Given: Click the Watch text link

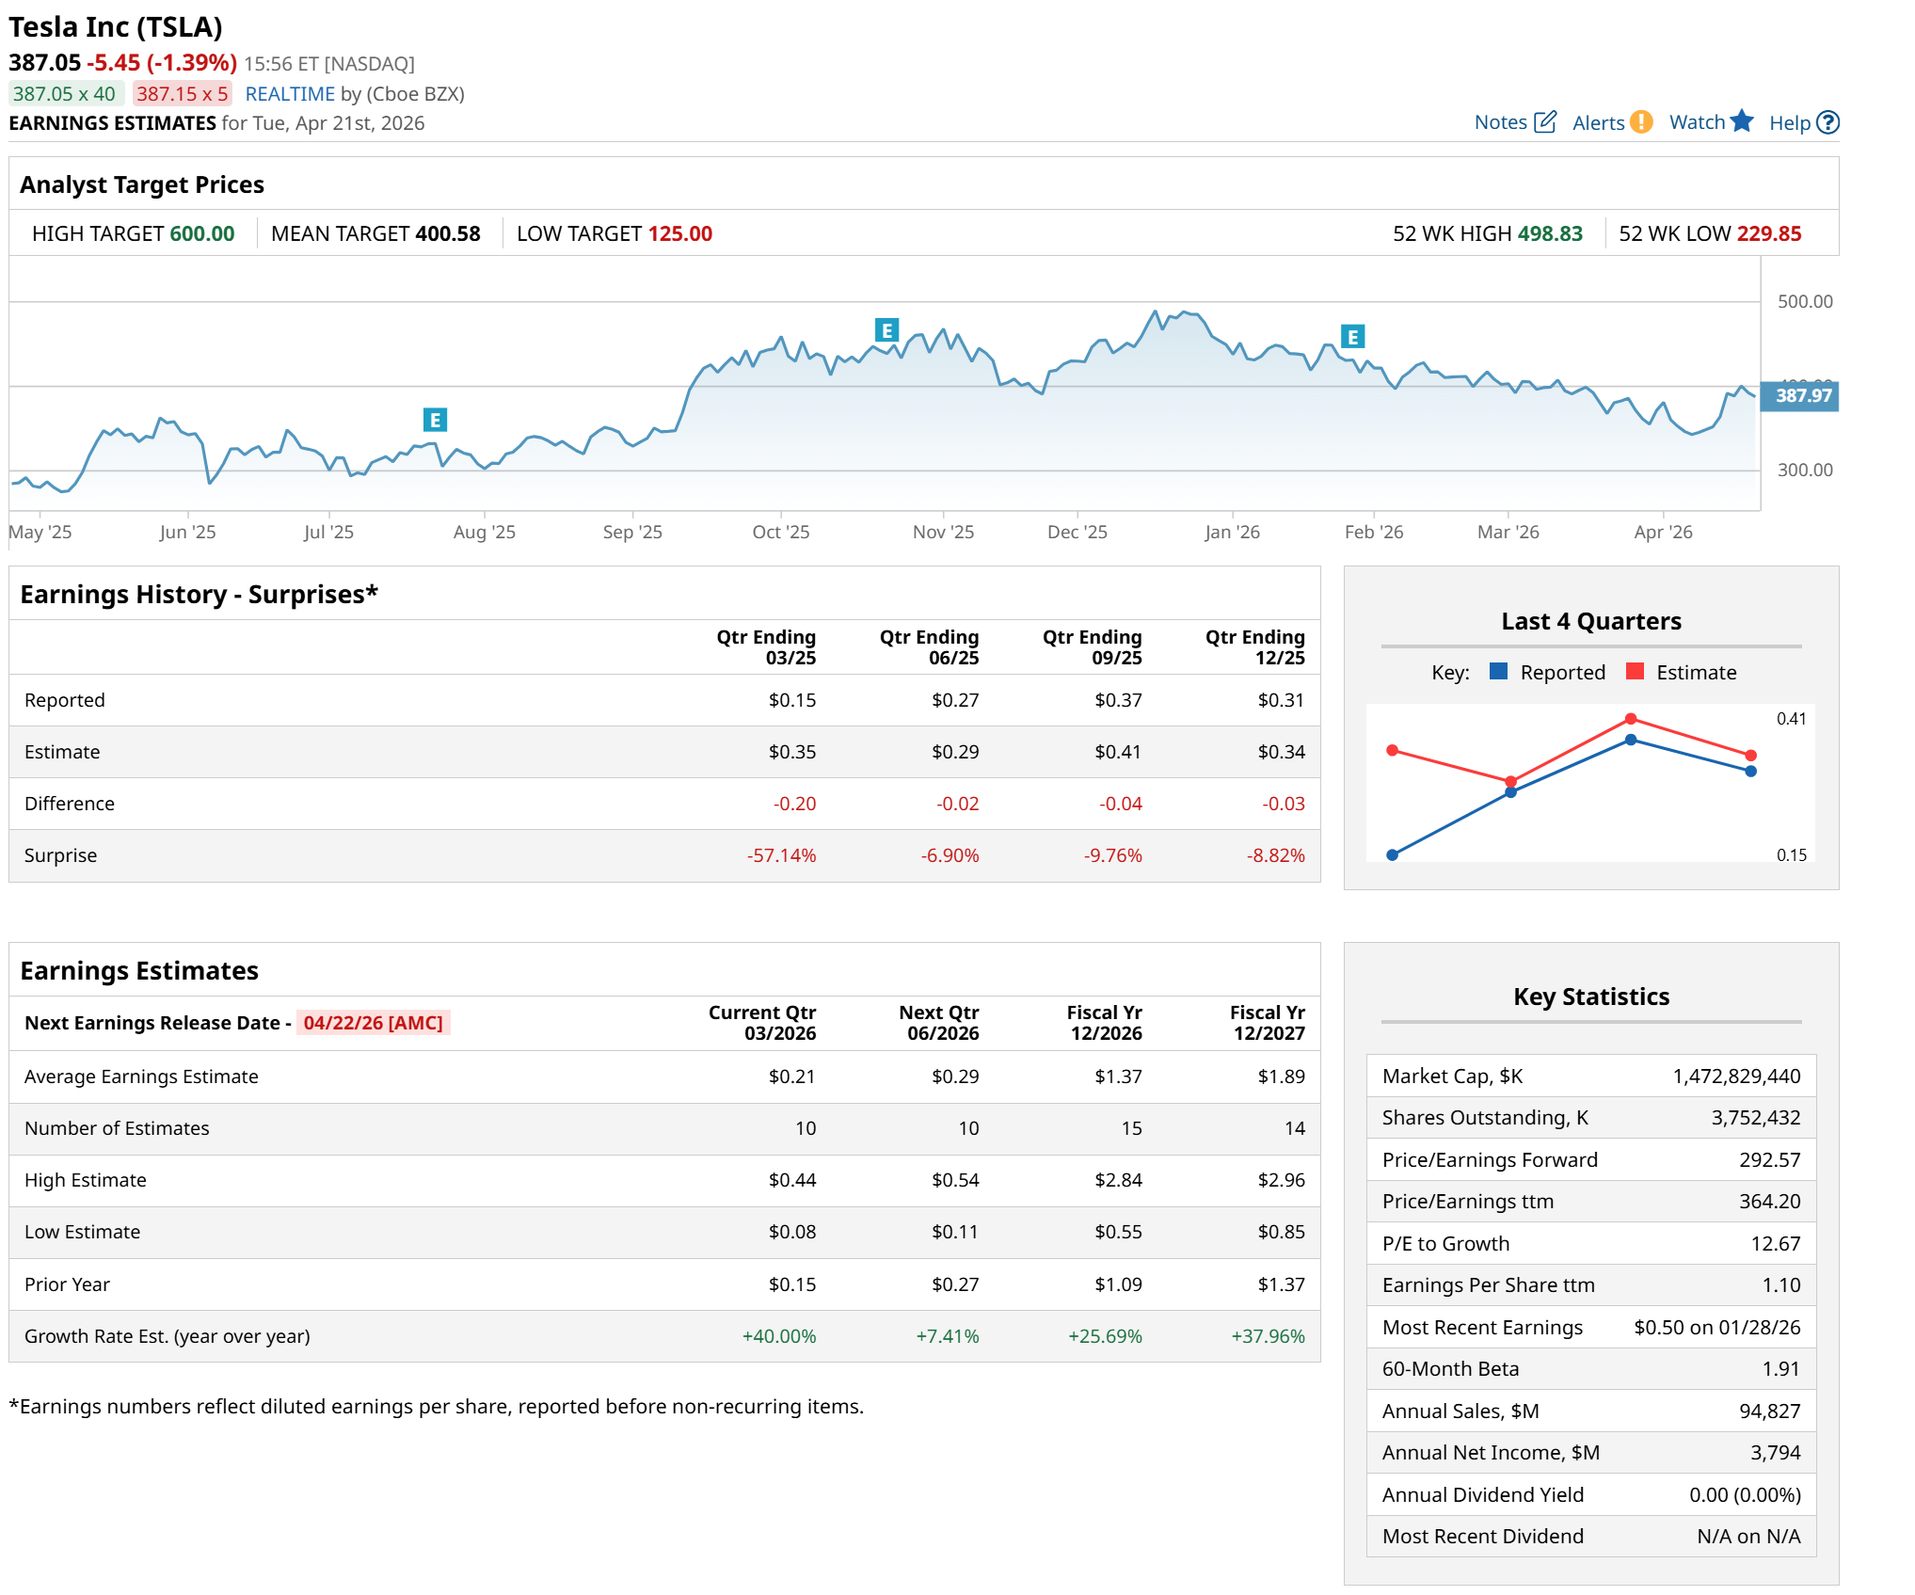Looking at the screenshot, I should pos(1697,122).
